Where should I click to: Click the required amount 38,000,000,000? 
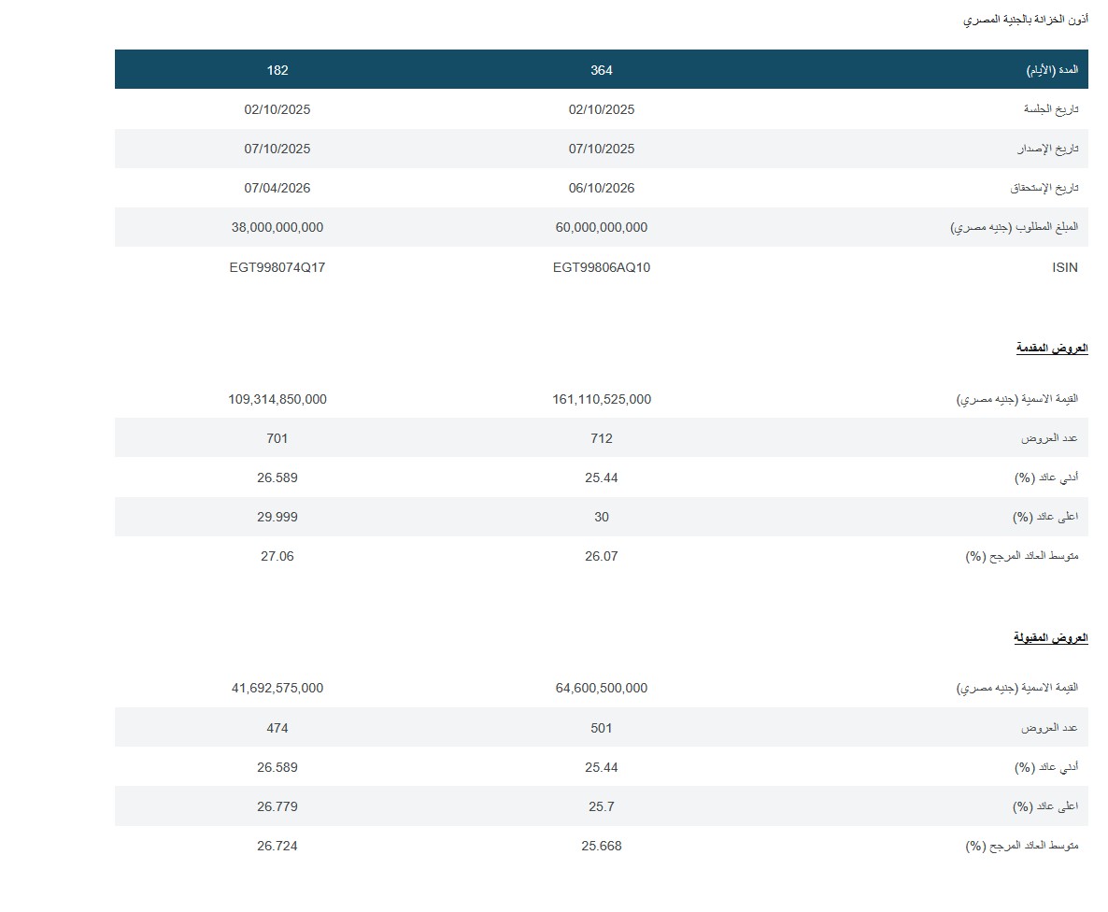point(277,227)
